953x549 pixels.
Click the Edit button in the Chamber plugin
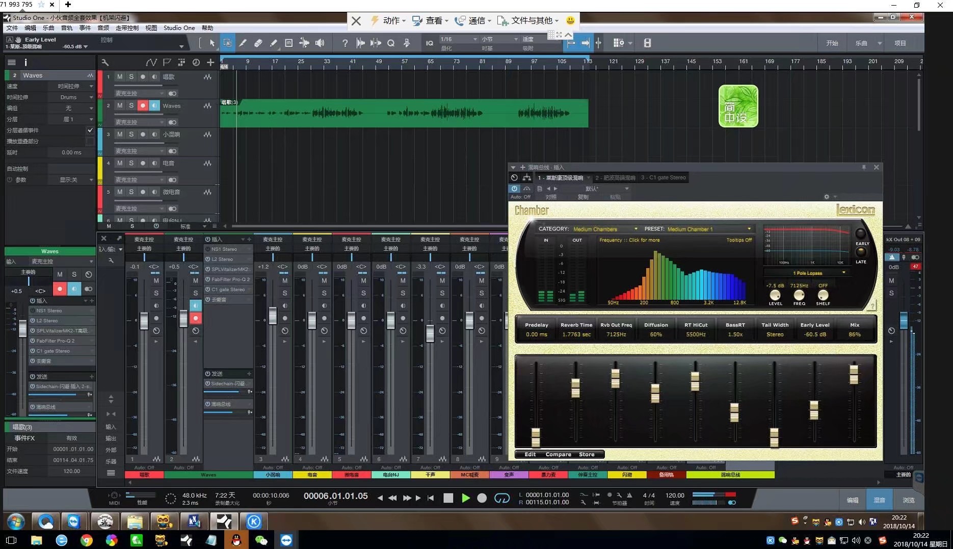click(x=530, y=454)
